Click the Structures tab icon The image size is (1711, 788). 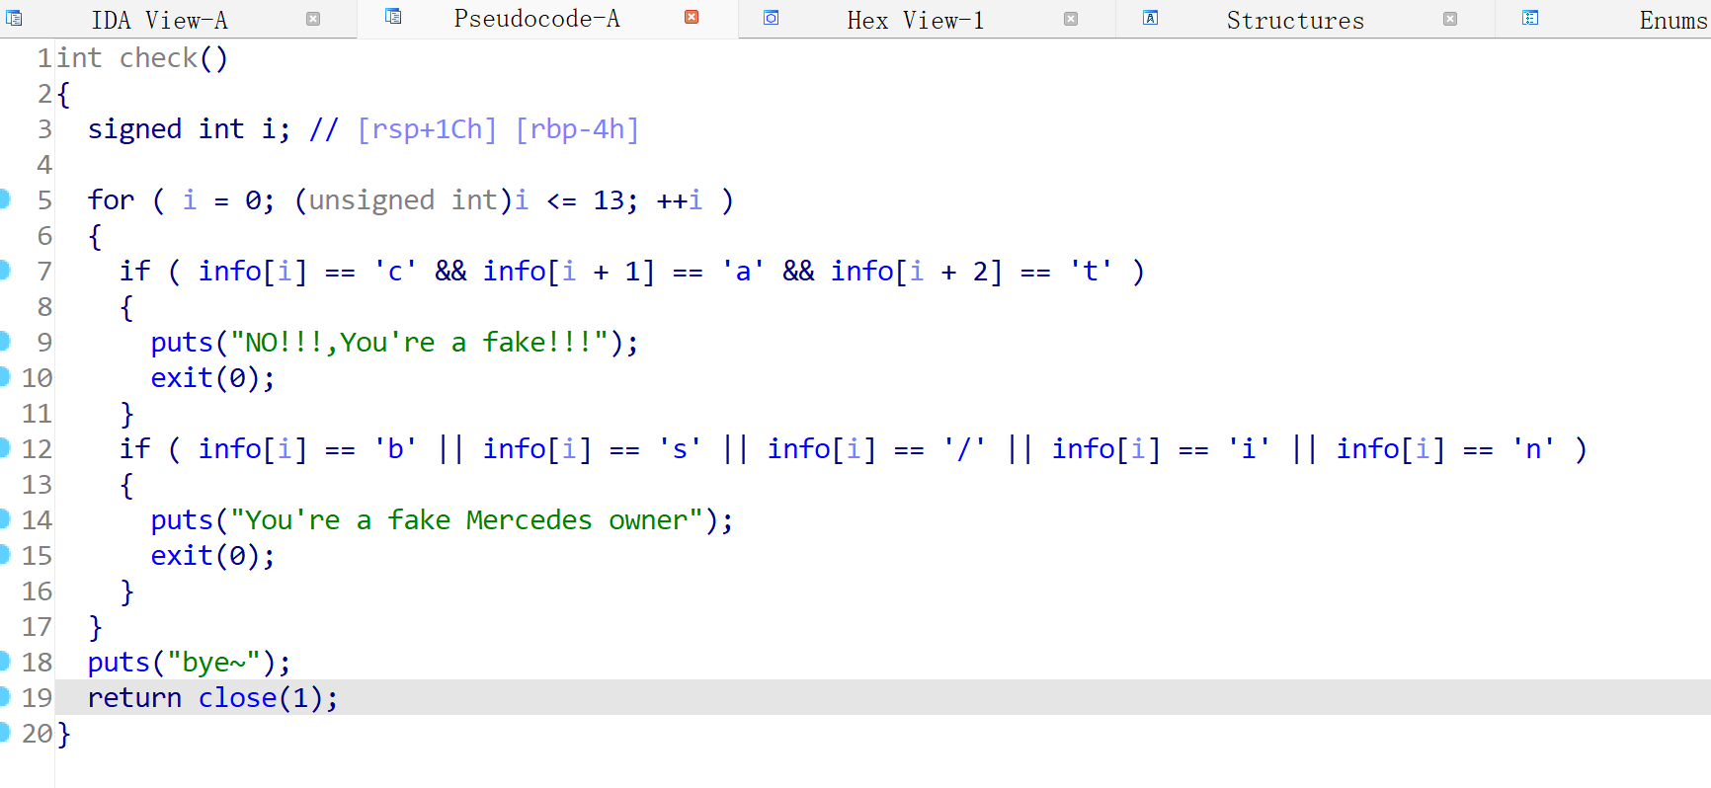pos(1151,18)
